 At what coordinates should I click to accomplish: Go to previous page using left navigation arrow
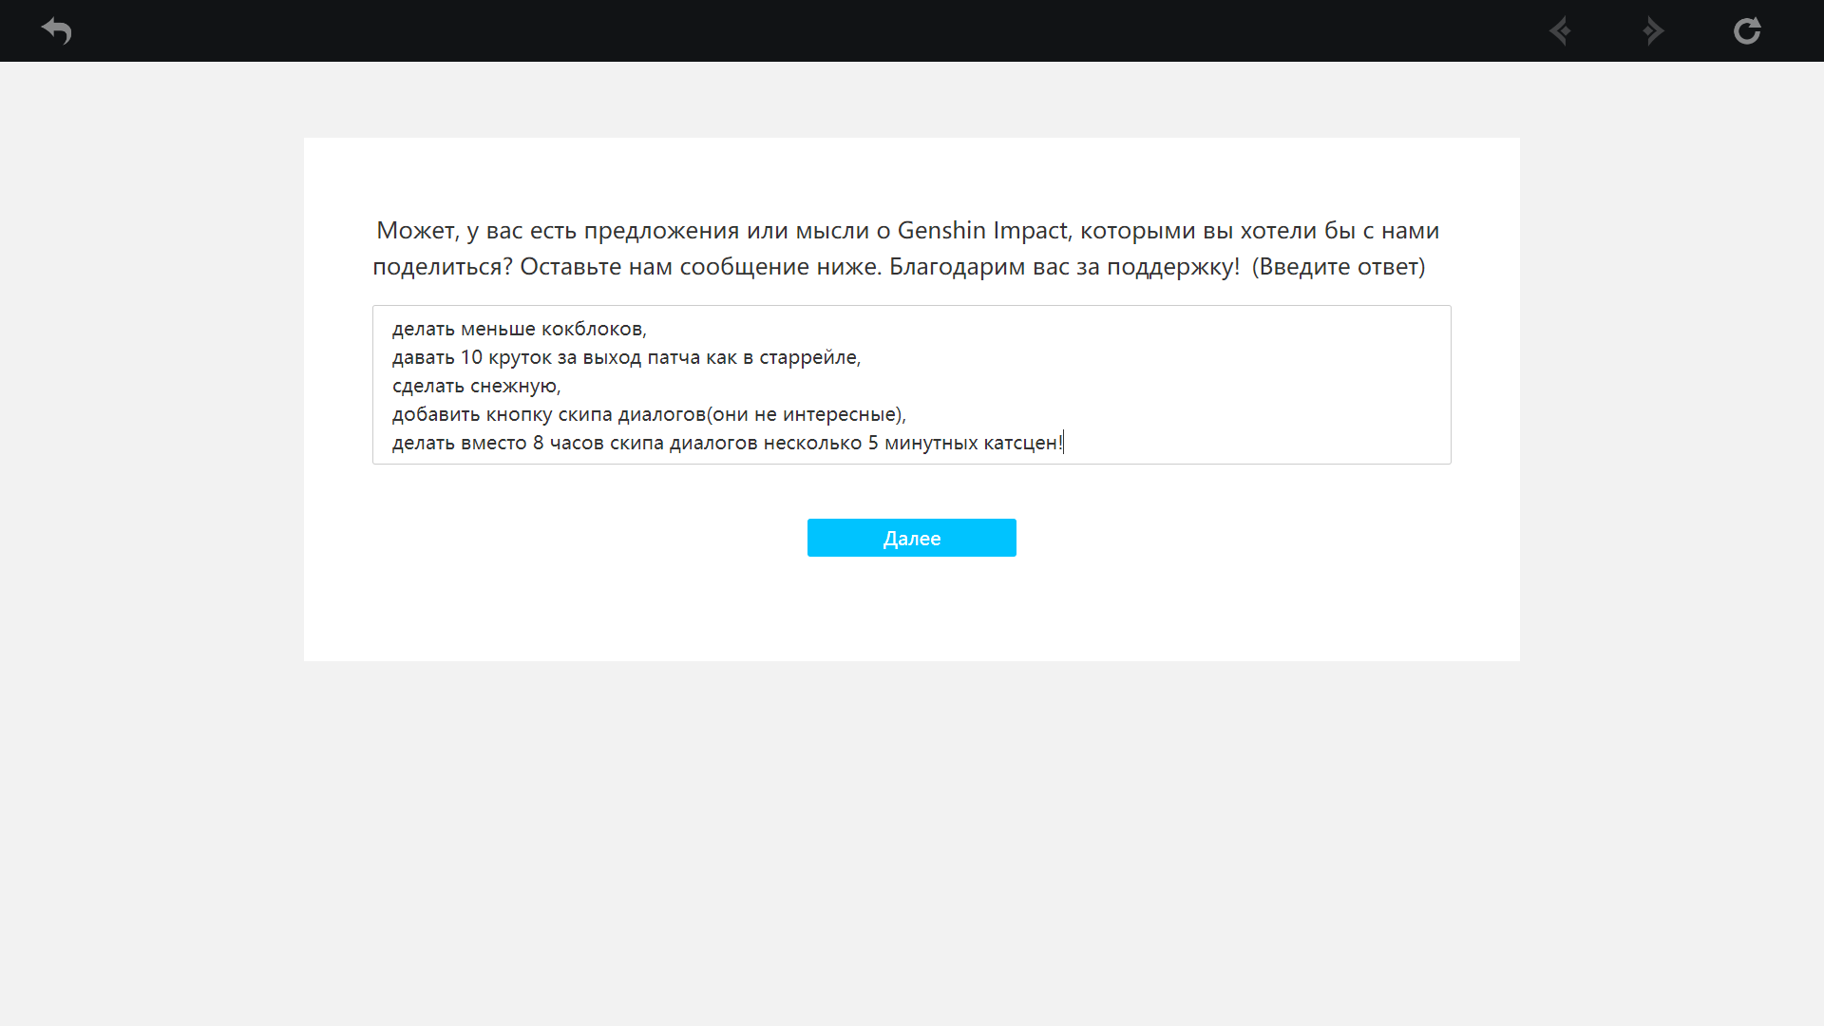(x=1560, y=30)
